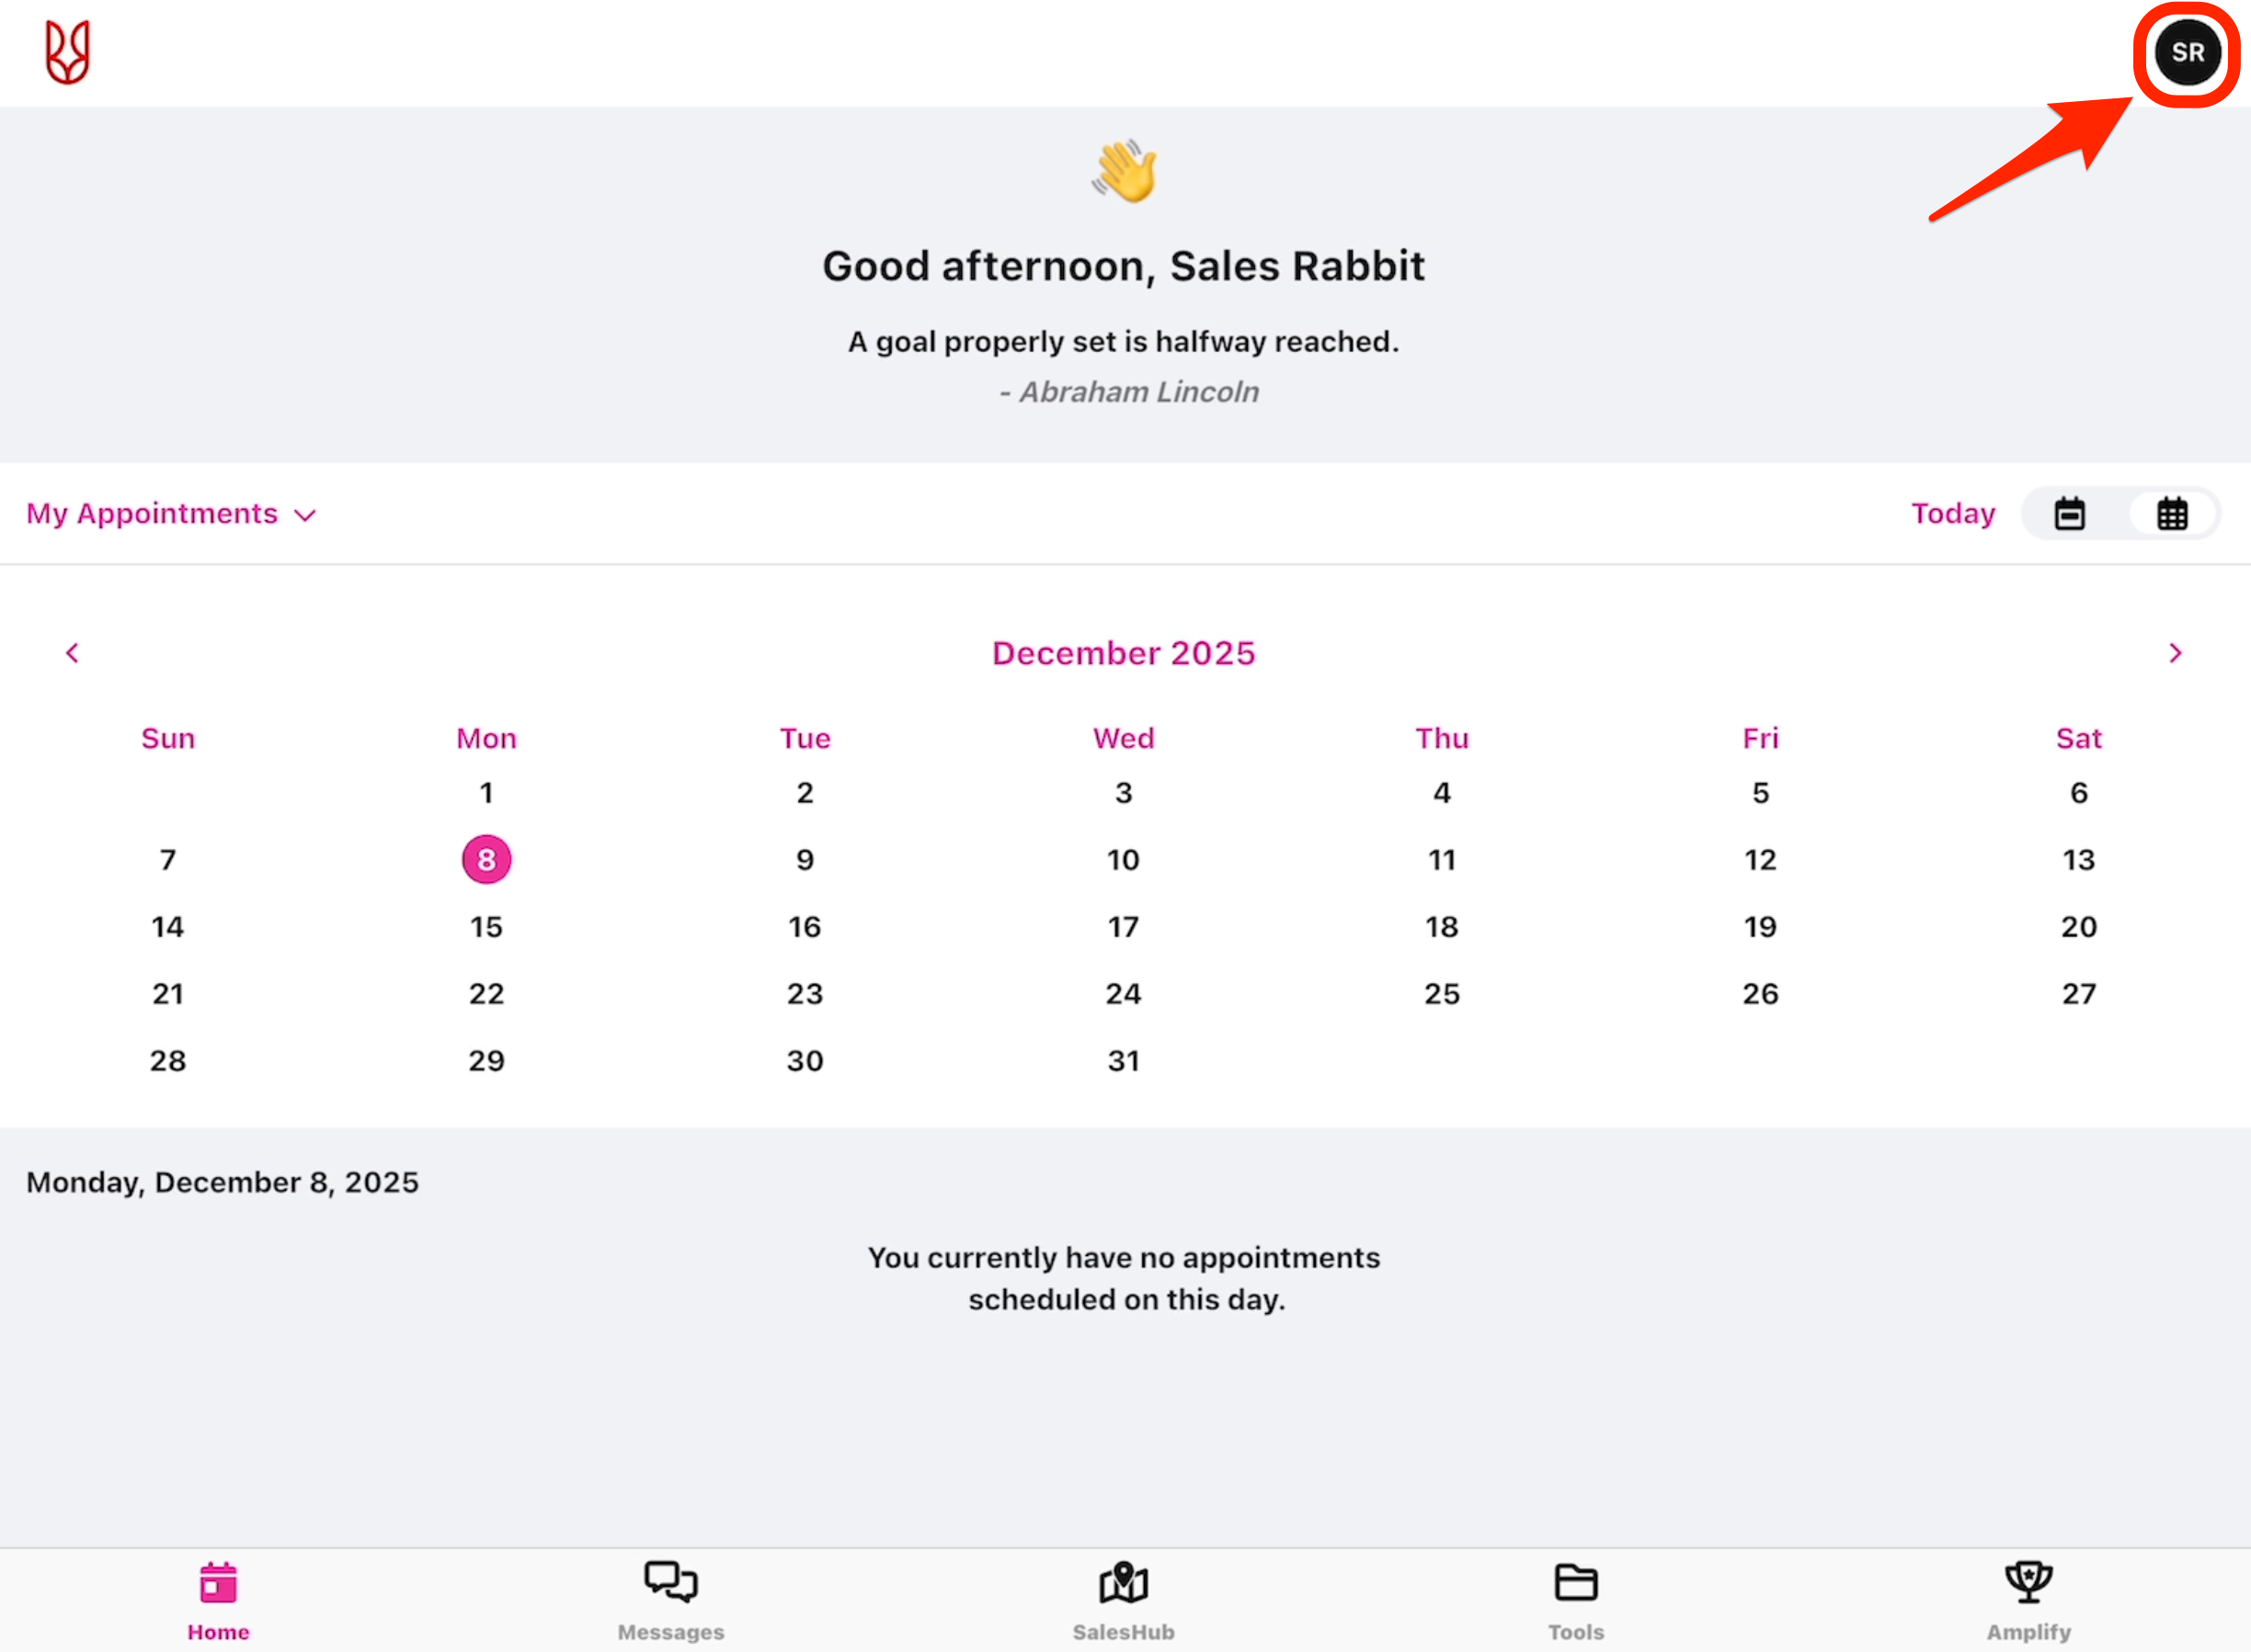Switch to day view calendar toggle
2251x1652 pixels.
pyautogui.click(x=2070, y=514)
